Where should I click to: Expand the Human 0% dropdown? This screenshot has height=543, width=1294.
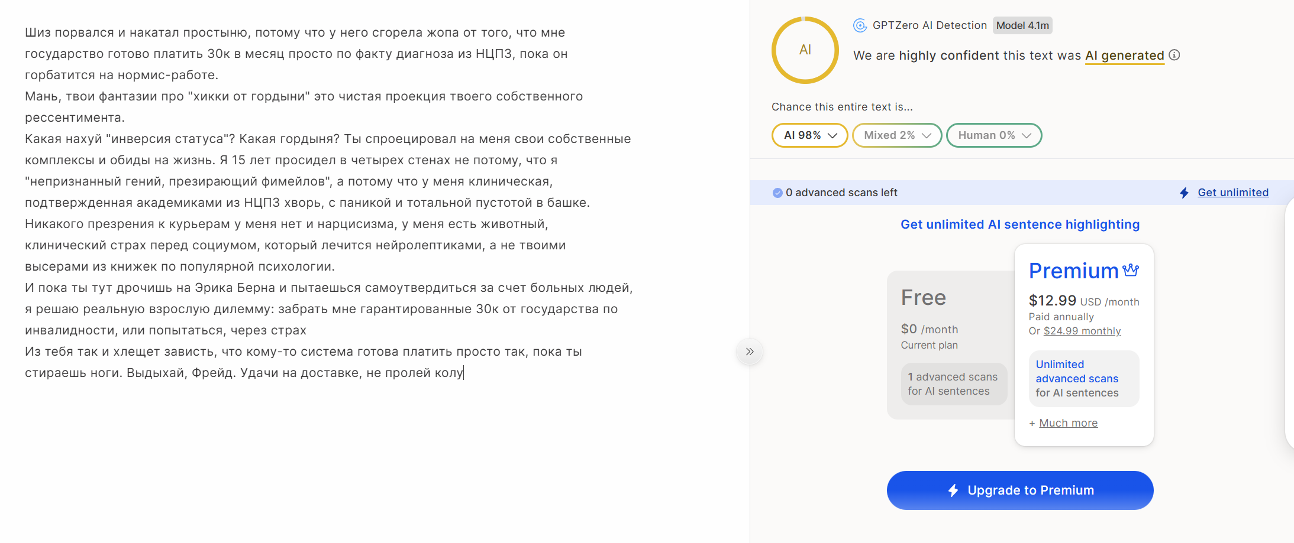pyautogui.click(x=994, y=135)
